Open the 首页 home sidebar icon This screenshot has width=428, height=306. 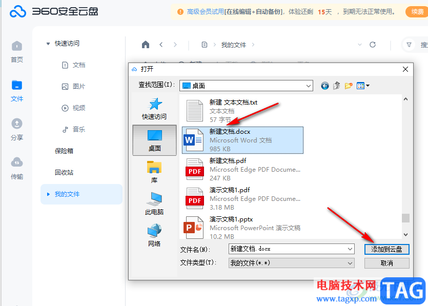tap(17, 52)
